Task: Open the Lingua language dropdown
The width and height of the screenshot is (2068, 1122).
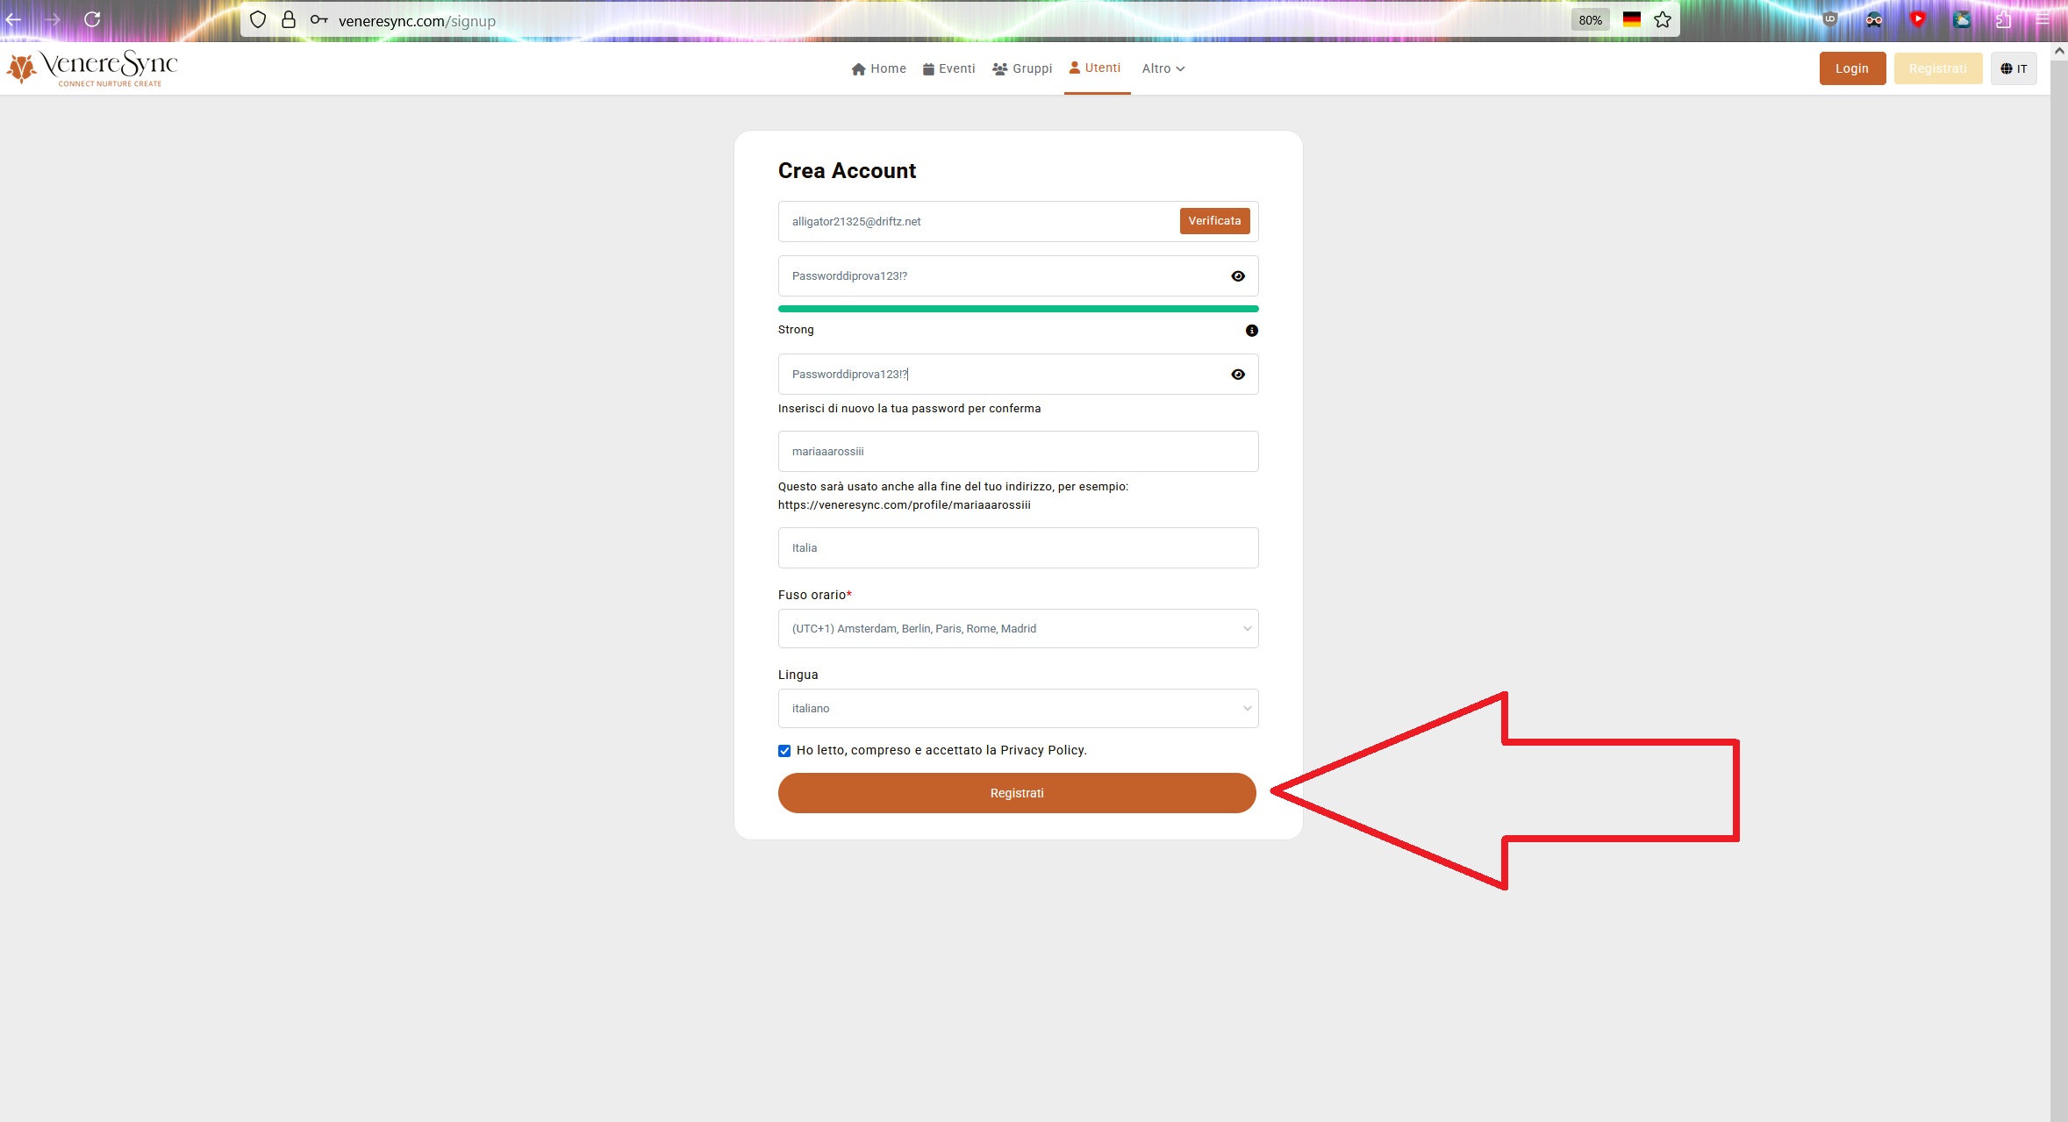Action: (x=1018, y=709)
